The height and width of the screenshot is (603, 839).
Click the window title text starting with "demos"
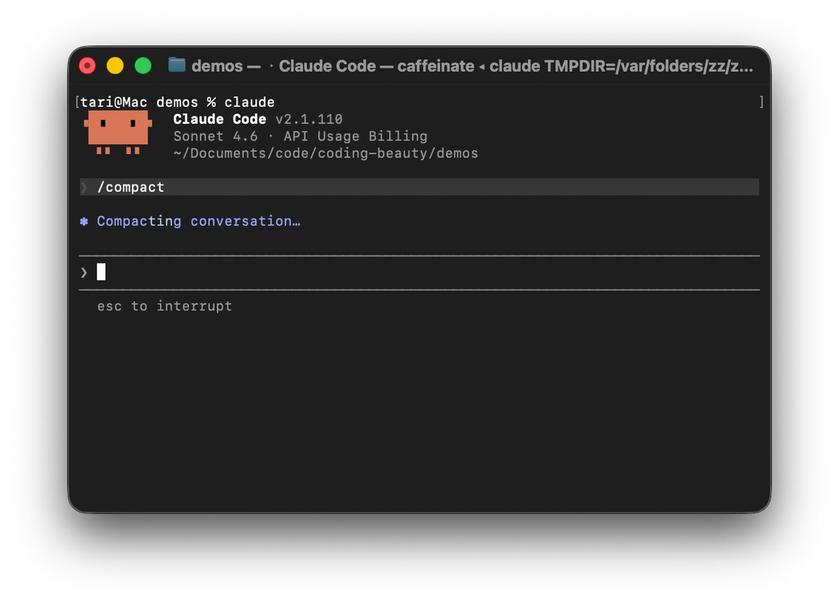click(473, 66)
